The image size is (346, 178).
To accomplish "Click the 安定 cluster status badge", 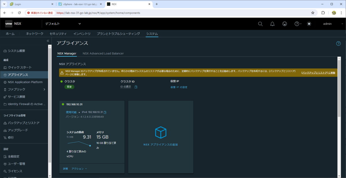I will click(x=69, y=87).
